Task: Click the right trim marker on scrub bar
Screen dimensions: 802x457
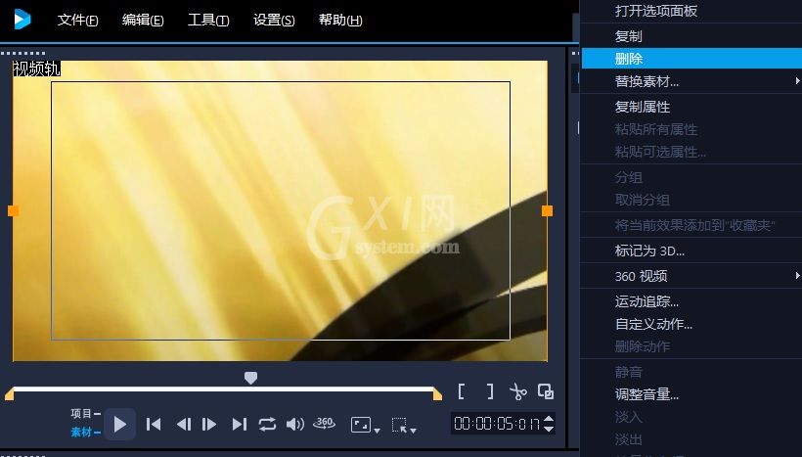Action: [x=437, y=393]
